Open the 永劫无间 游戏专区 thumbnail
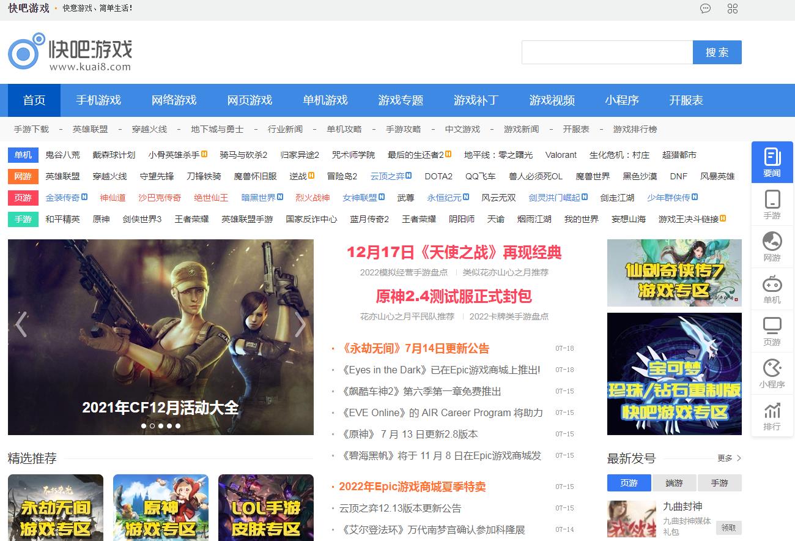Viewport: 795px width, 541px height. (56, 507)
